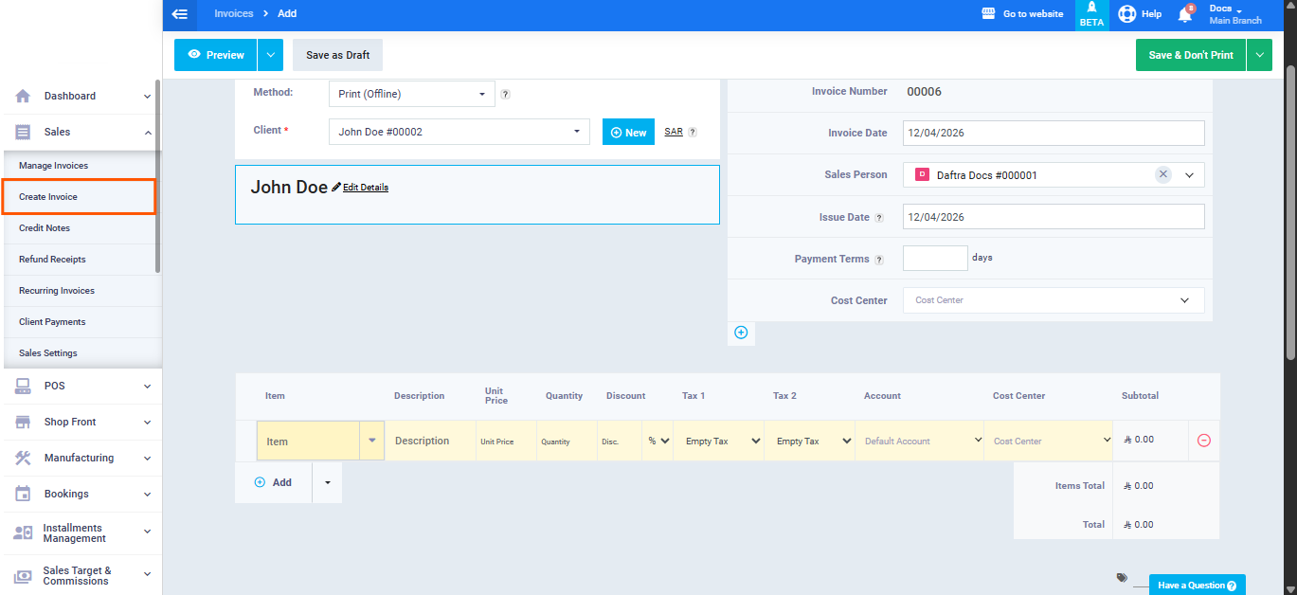Click the Payment Terms days field
1297x595 pixels.
click(934, 258)
